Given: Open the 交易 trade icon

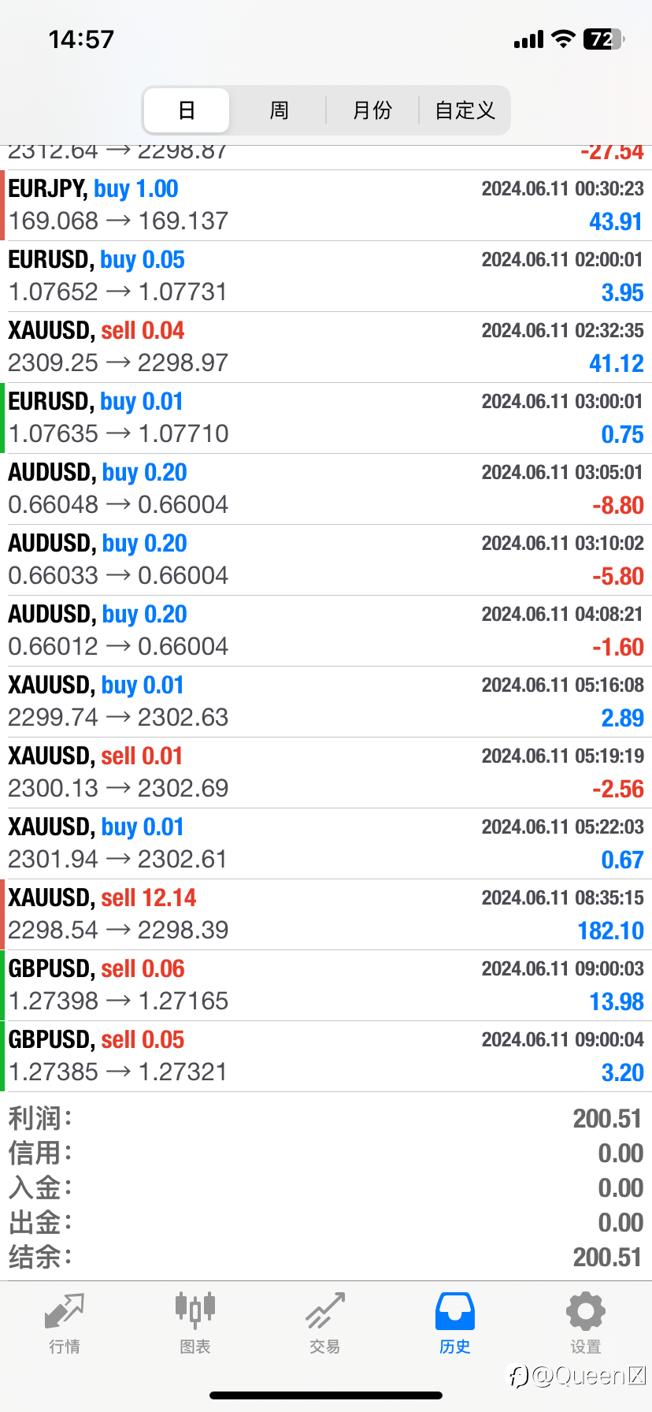Looking at the screenshot, I should click(x=325, y=1311).
